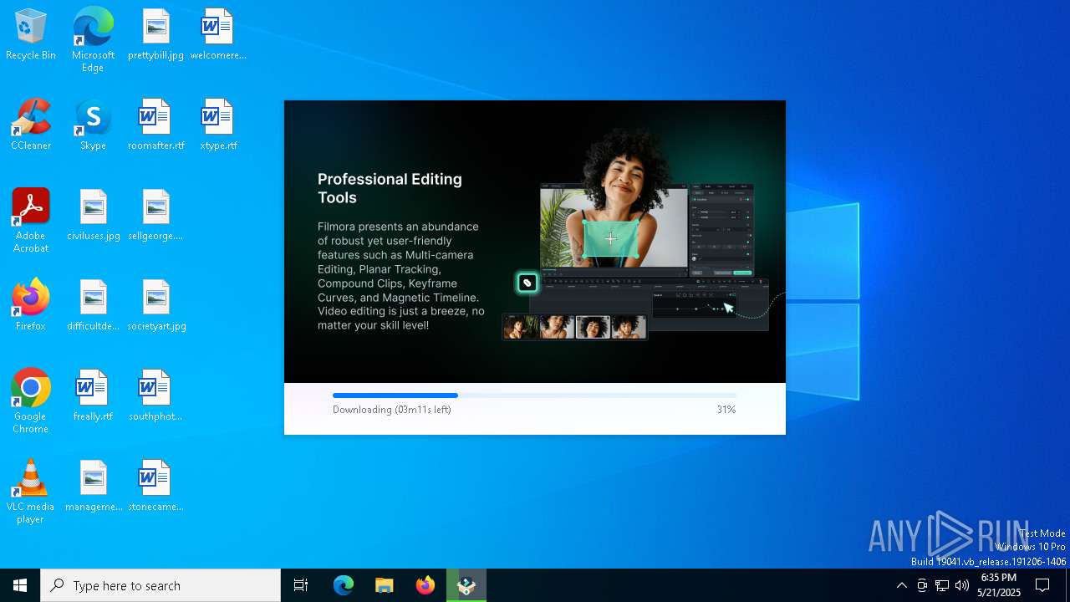Image resolution: width=1070 pixels, height=602 pixels.
Task: Select the prettybill.jpg desktop file
Action: click(x=155, y=35)
